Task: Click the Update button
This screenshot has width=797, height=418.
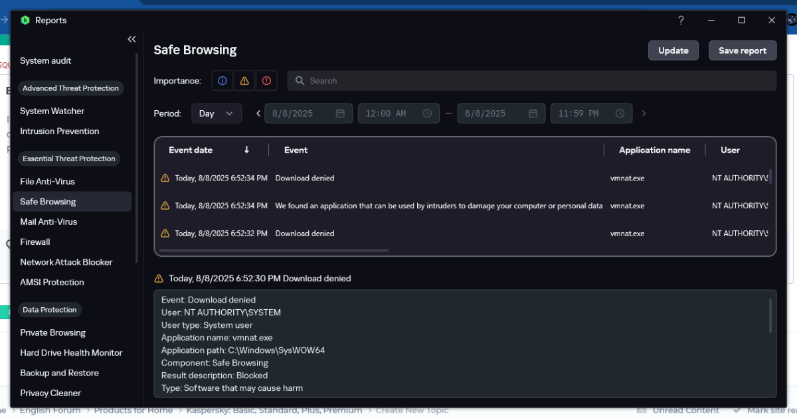Action: [673, 50]
